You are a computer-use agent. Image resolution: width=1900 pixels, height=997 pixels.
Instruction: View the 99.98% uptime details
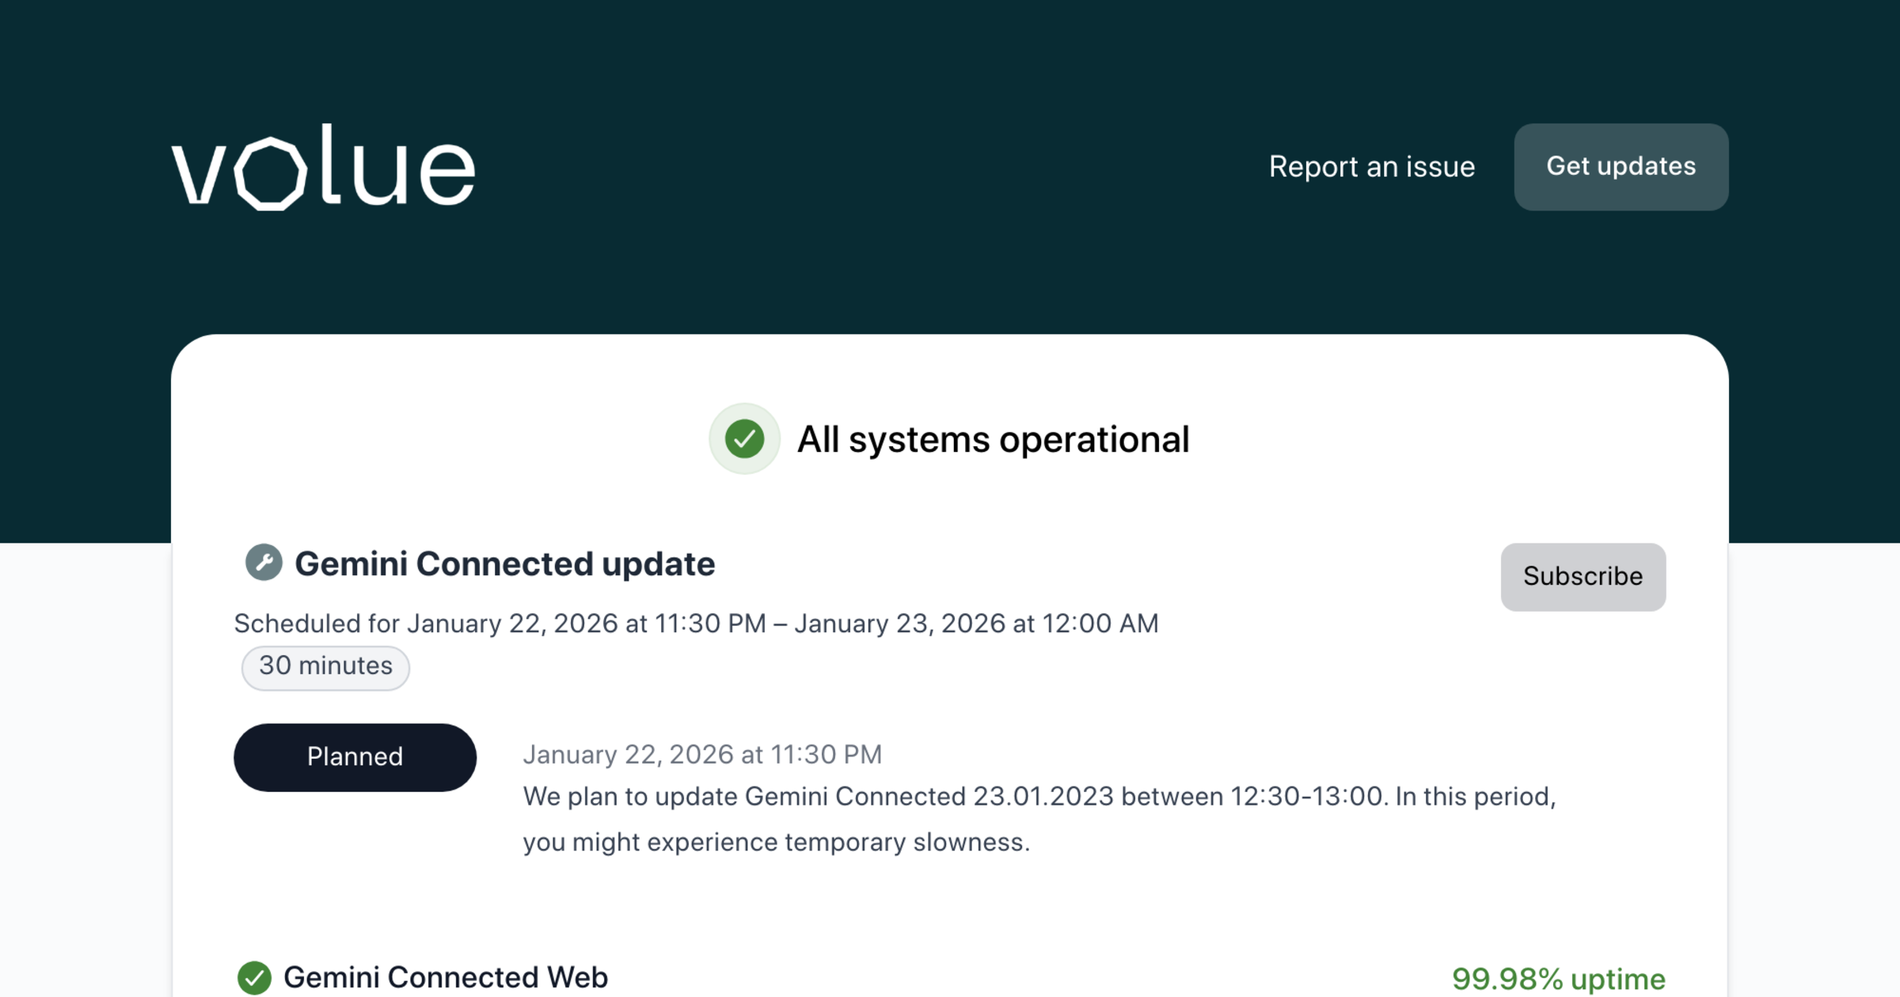click(1559, 977)
